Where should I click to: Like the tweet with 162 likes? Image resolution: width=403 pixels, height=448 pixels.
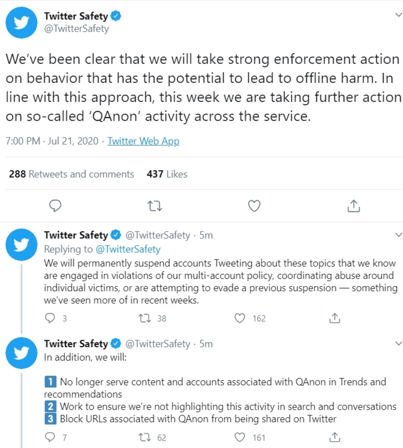pyautogui.click(x=240, y=318)
